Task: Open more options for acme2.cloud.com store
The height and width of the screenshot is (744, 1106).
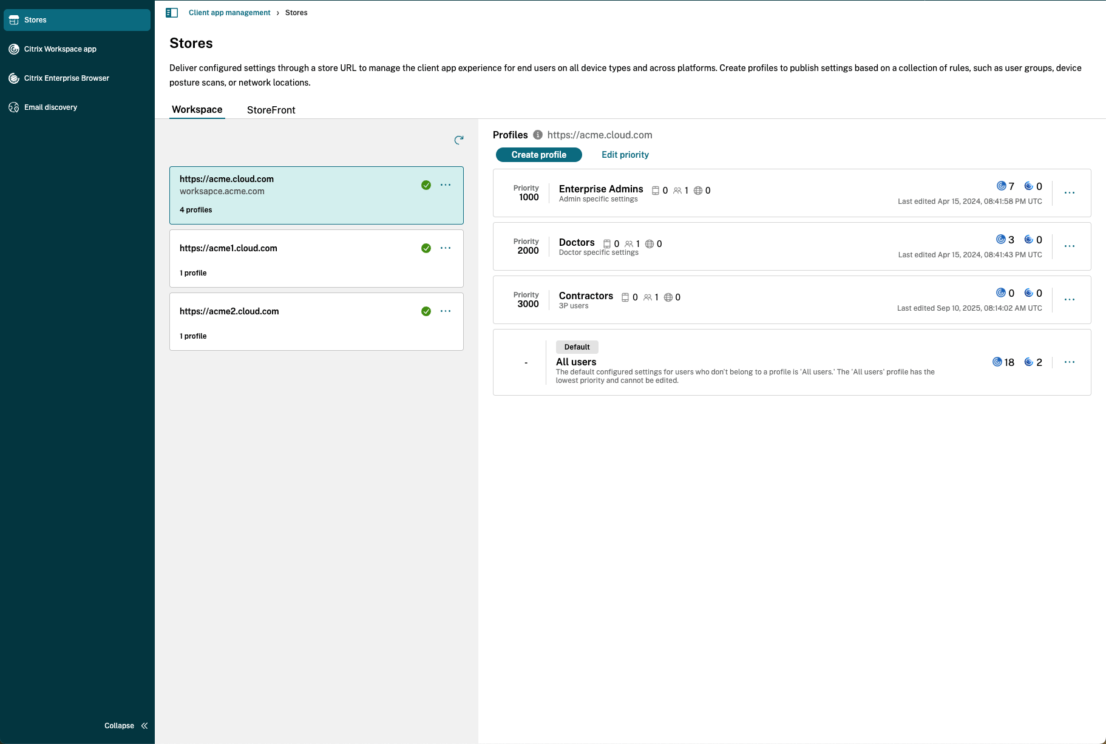Action: [x=446, y=311]
